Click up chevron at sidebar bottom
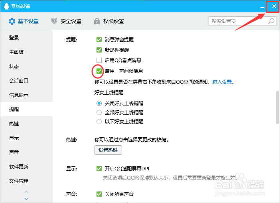Image resolution: width=280 pixels, height=203 pixels. pos(26,192)
